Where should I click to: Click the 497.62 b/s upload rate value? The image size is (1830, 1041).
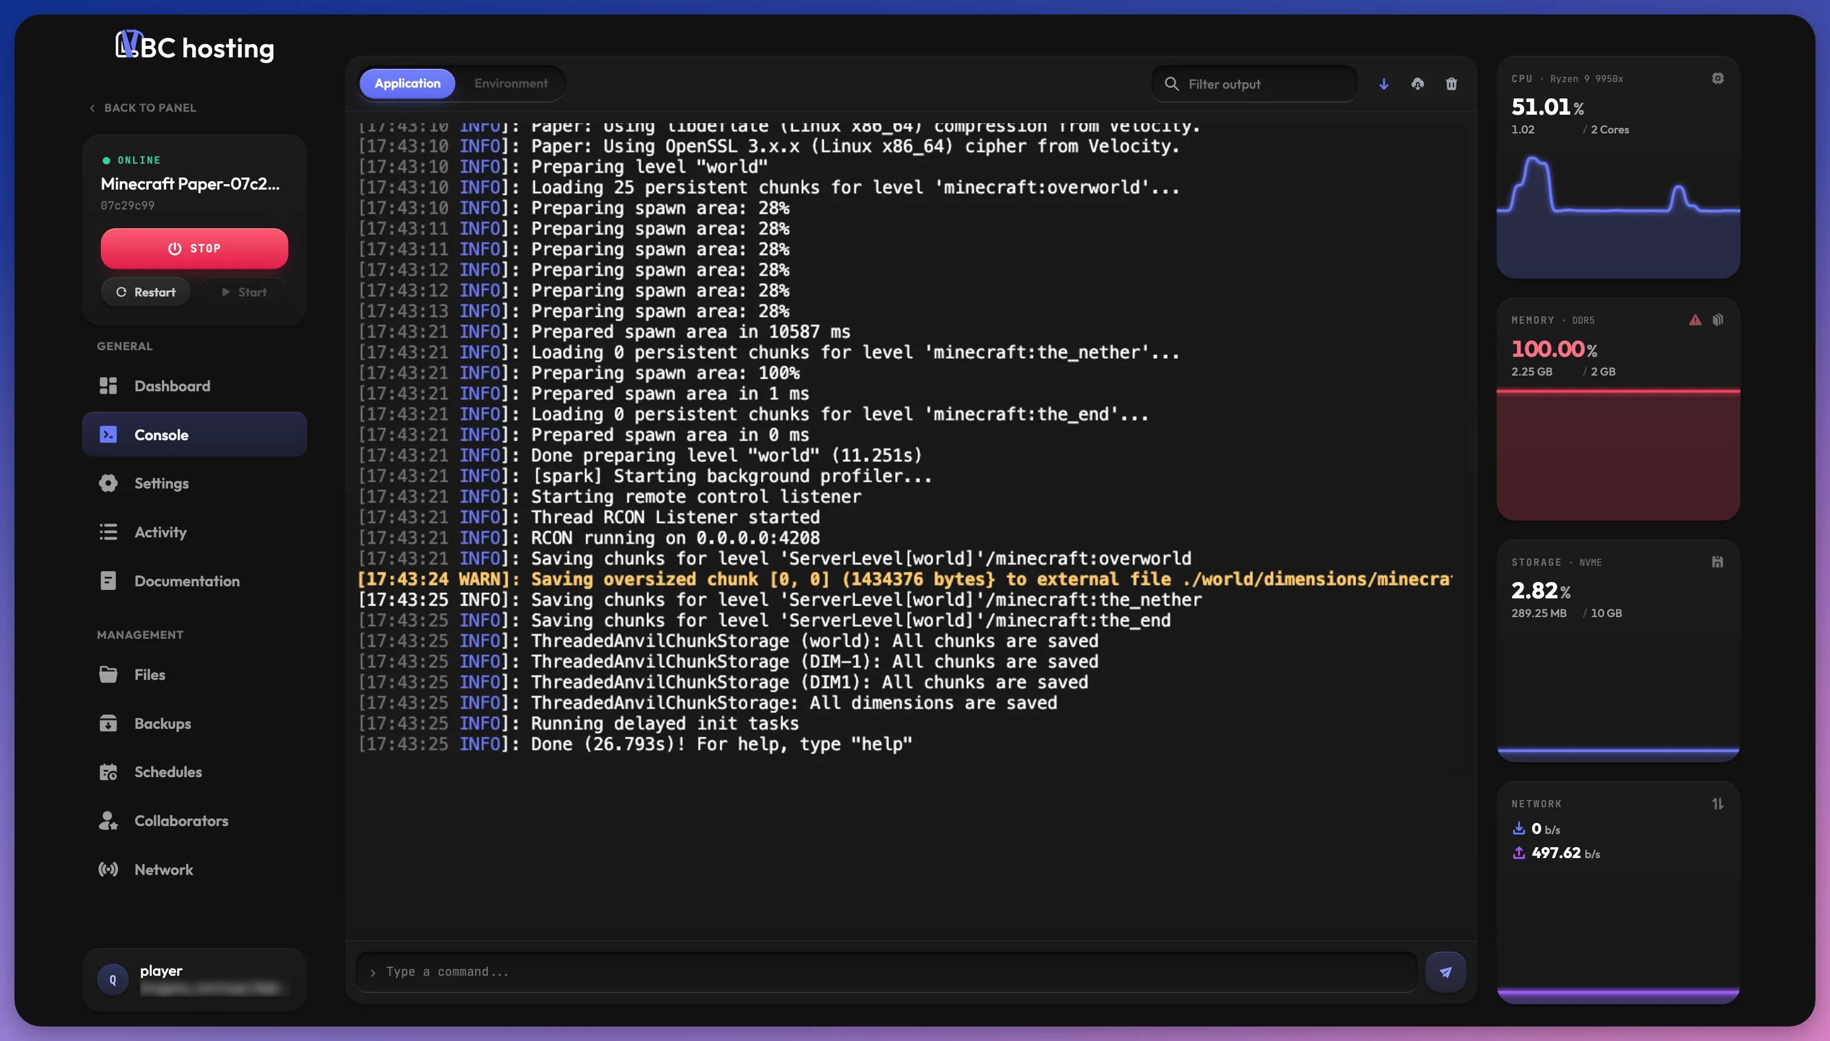click(x=1565, y=853)
